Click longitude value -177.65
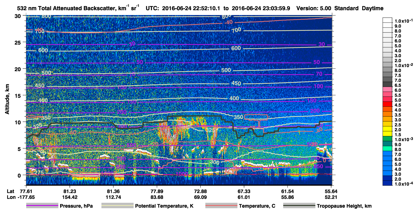 pyautogui.click(x=26, y=197)
